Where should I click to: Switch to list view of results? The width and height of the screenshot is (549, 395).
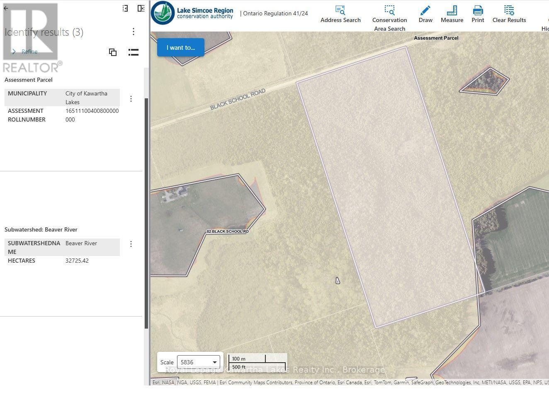133,52
